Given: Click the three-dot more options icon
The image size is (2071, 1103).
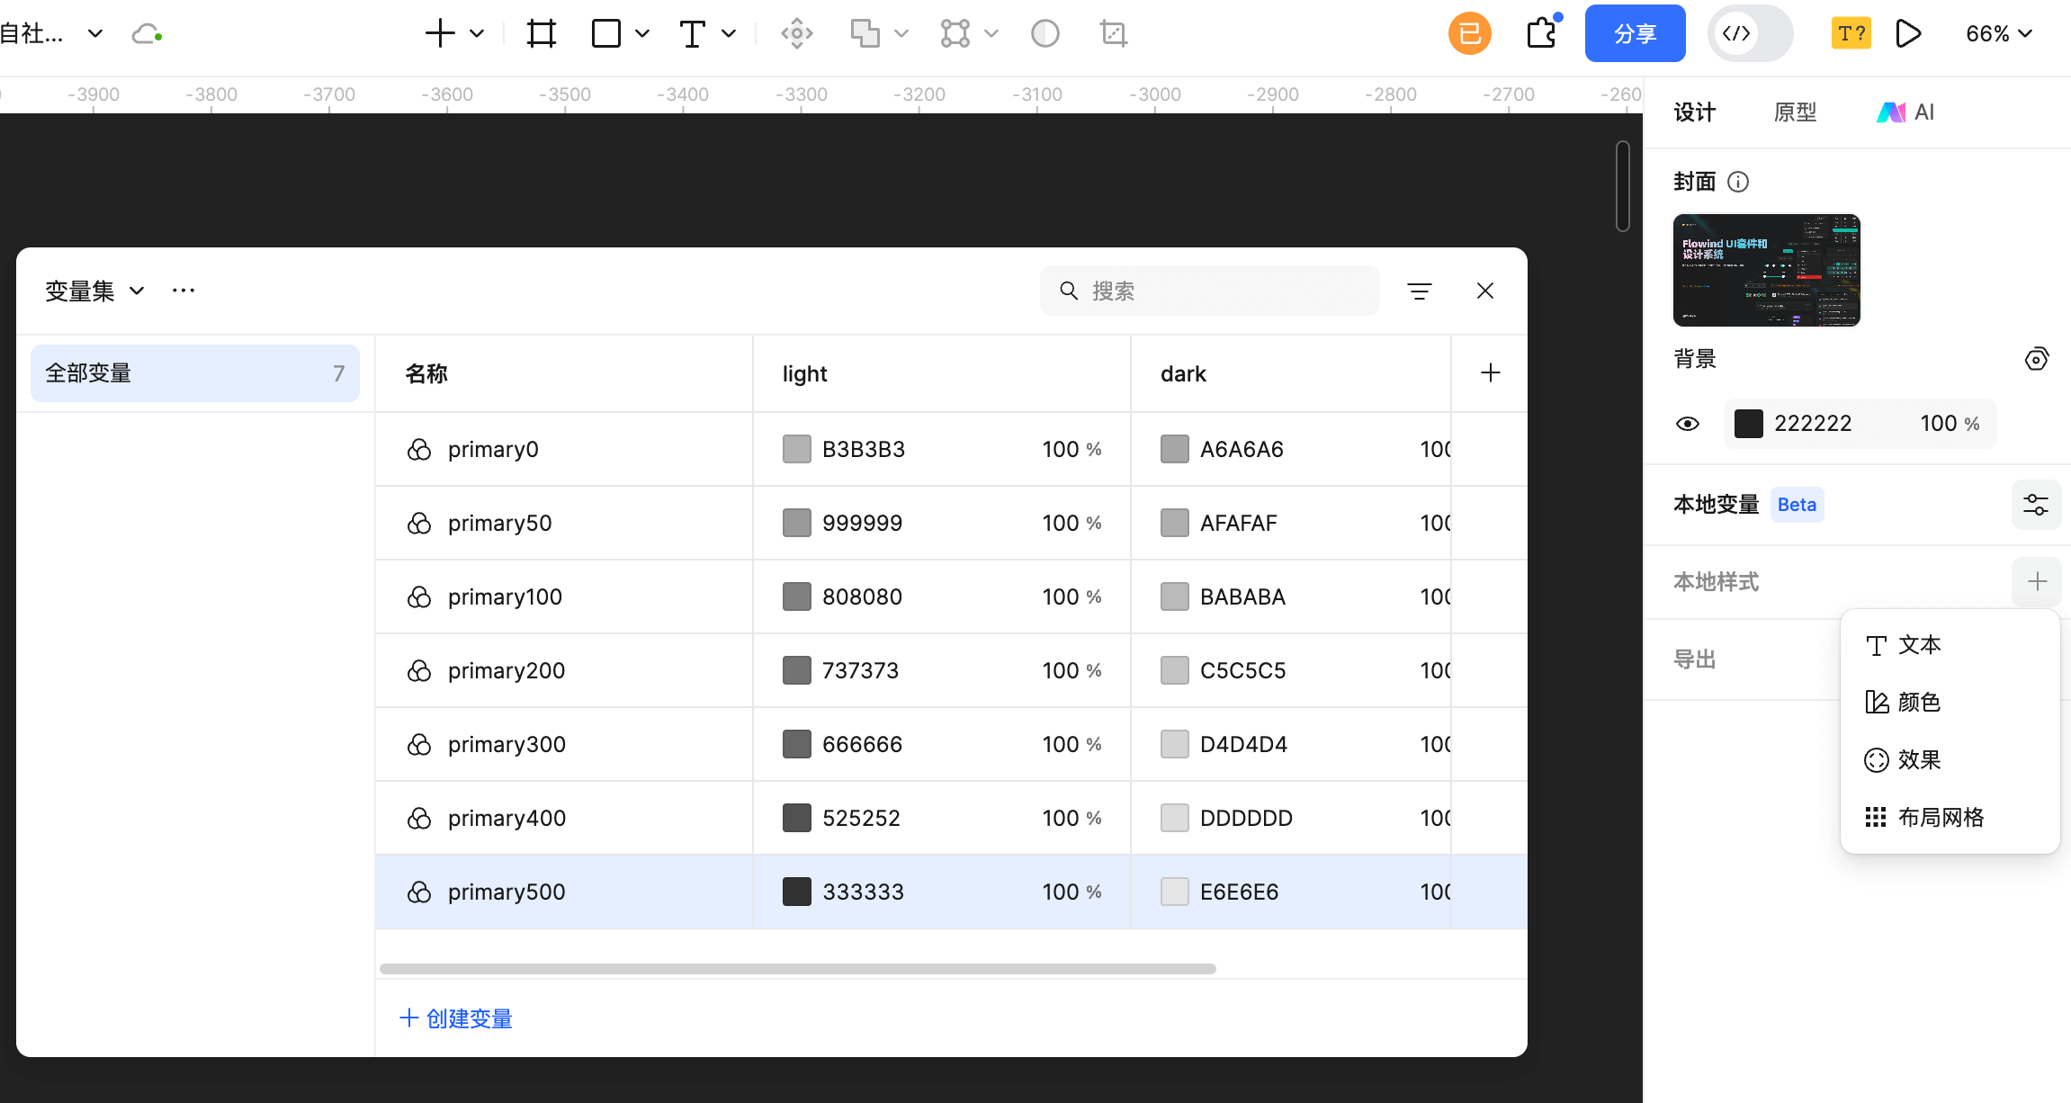Looking at the screenshot, I should (184, 291).
